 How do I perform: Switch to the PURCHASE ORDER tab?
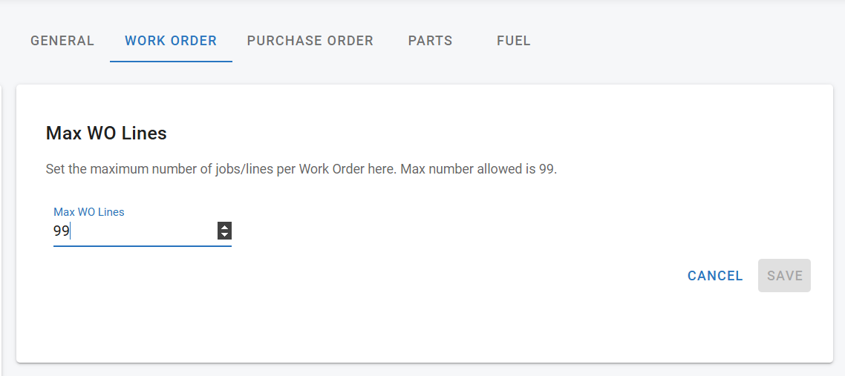[310, 41]
